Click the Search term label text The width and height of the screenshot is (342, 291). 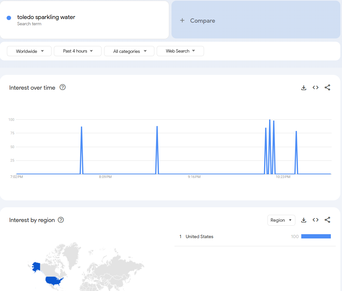pos(29,24)
